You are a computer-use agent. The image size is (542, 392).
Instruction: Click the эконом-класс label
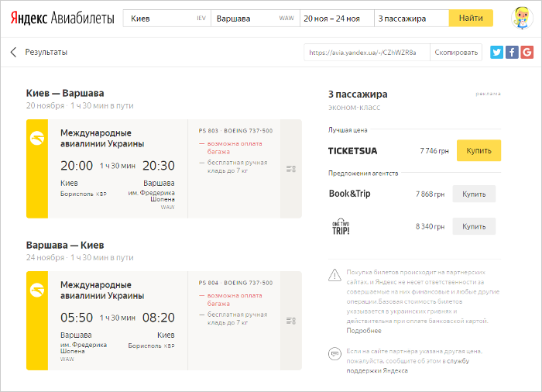click(354, 107)
